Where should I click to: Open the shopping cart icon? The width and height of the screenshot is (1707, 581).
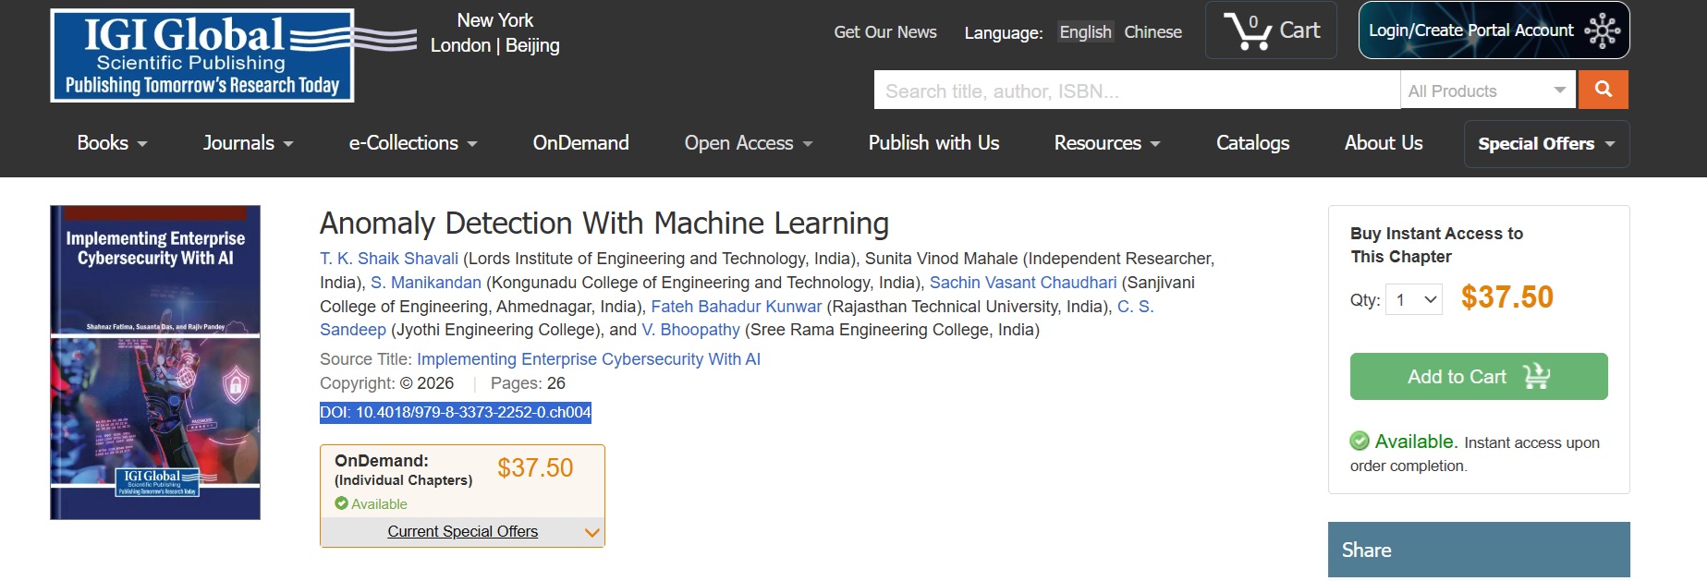pyautogui.click(x=1271, y=30)
